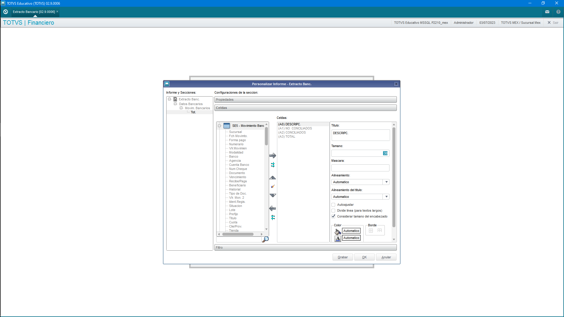Select the Cuenta Banco field
564x317 pixels.
(239, 165)
